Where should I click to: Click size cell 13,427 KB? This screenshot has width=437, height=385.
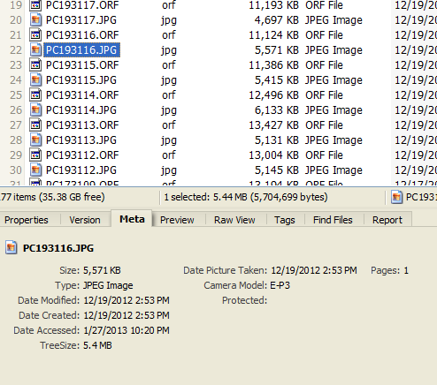pos(273,125)
